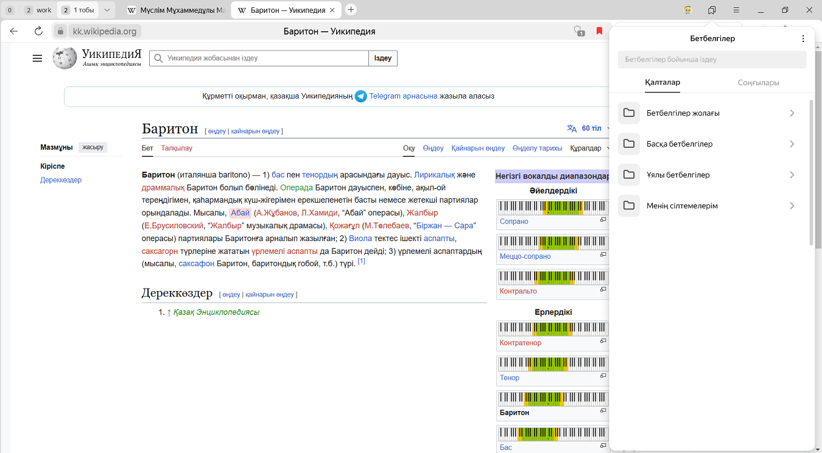
Task: Open the bookmarks panel three-dot menu
Action: pos(803,38)
